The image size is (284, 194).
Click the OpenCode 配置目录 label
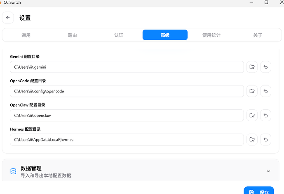[28, 81]
